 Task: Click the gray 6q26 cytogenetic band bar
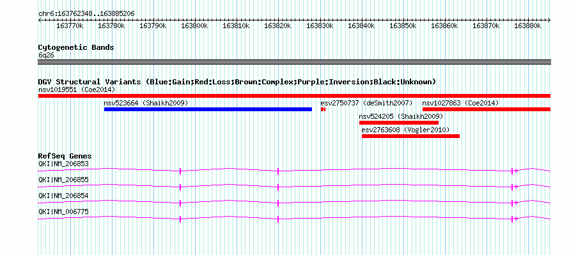(294, 62)
